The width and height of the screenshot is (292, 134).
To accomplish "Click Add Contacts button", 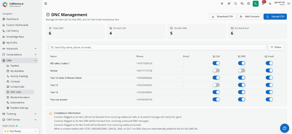I will (250, 17).
